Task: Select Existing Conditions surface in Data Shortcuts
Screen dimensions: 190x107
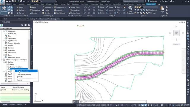Action: [16, 67]
